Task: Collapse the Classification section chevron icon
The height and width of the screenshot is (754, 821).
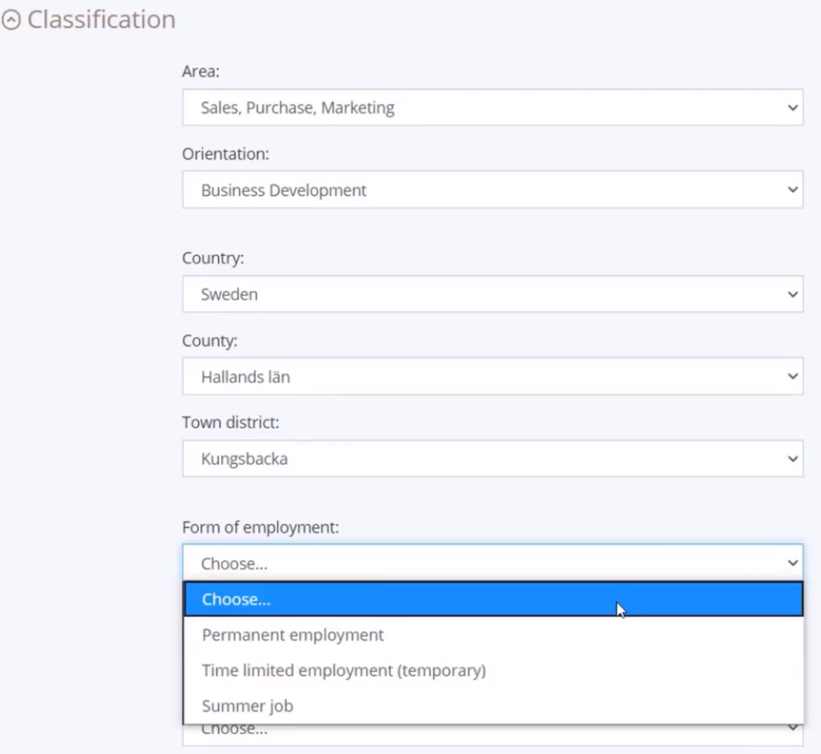Action: tap(11, 21)
